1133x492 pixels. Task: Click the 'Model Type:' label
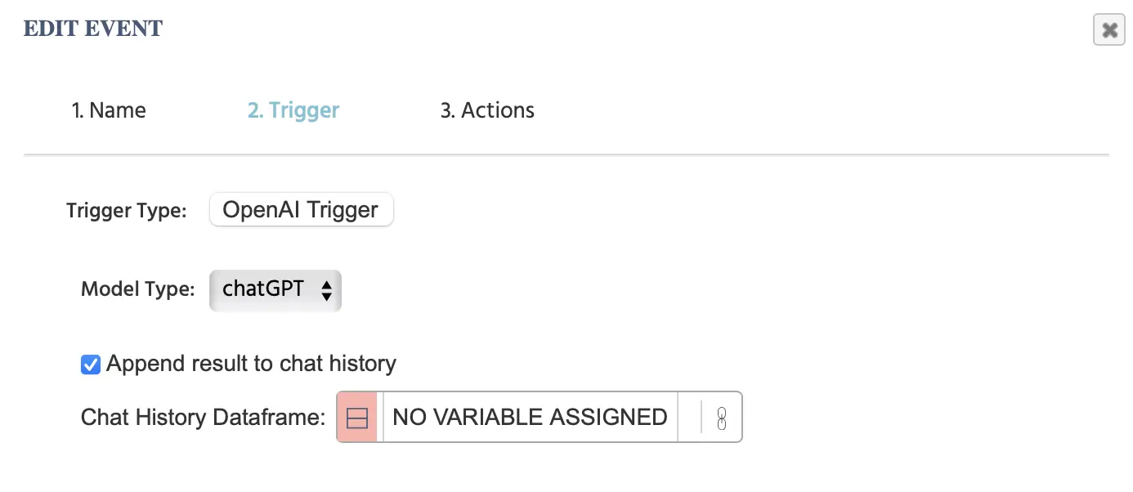pos(138,289)
